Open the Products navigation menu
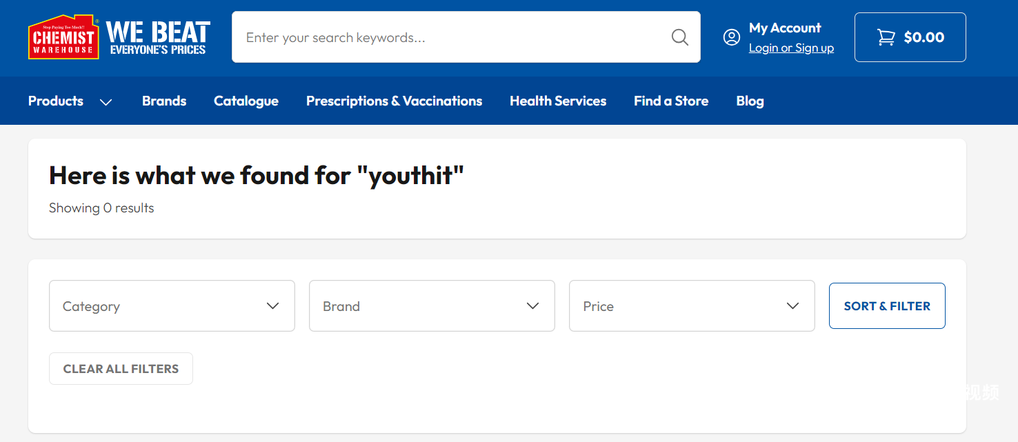1018x442 pixels. 56,101
